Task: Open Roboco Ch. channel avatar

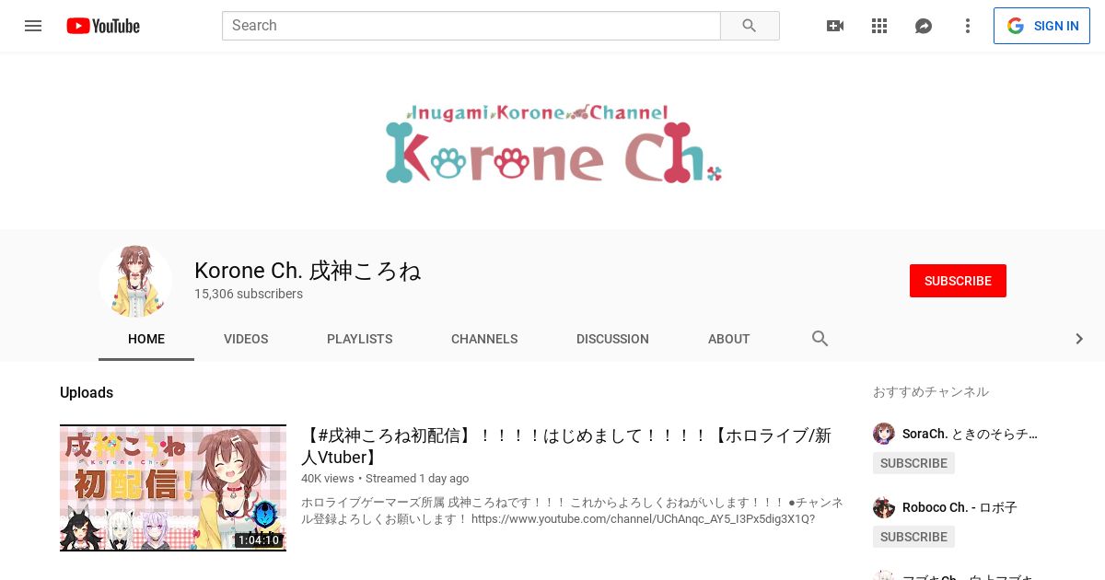Action: (884, 507)
